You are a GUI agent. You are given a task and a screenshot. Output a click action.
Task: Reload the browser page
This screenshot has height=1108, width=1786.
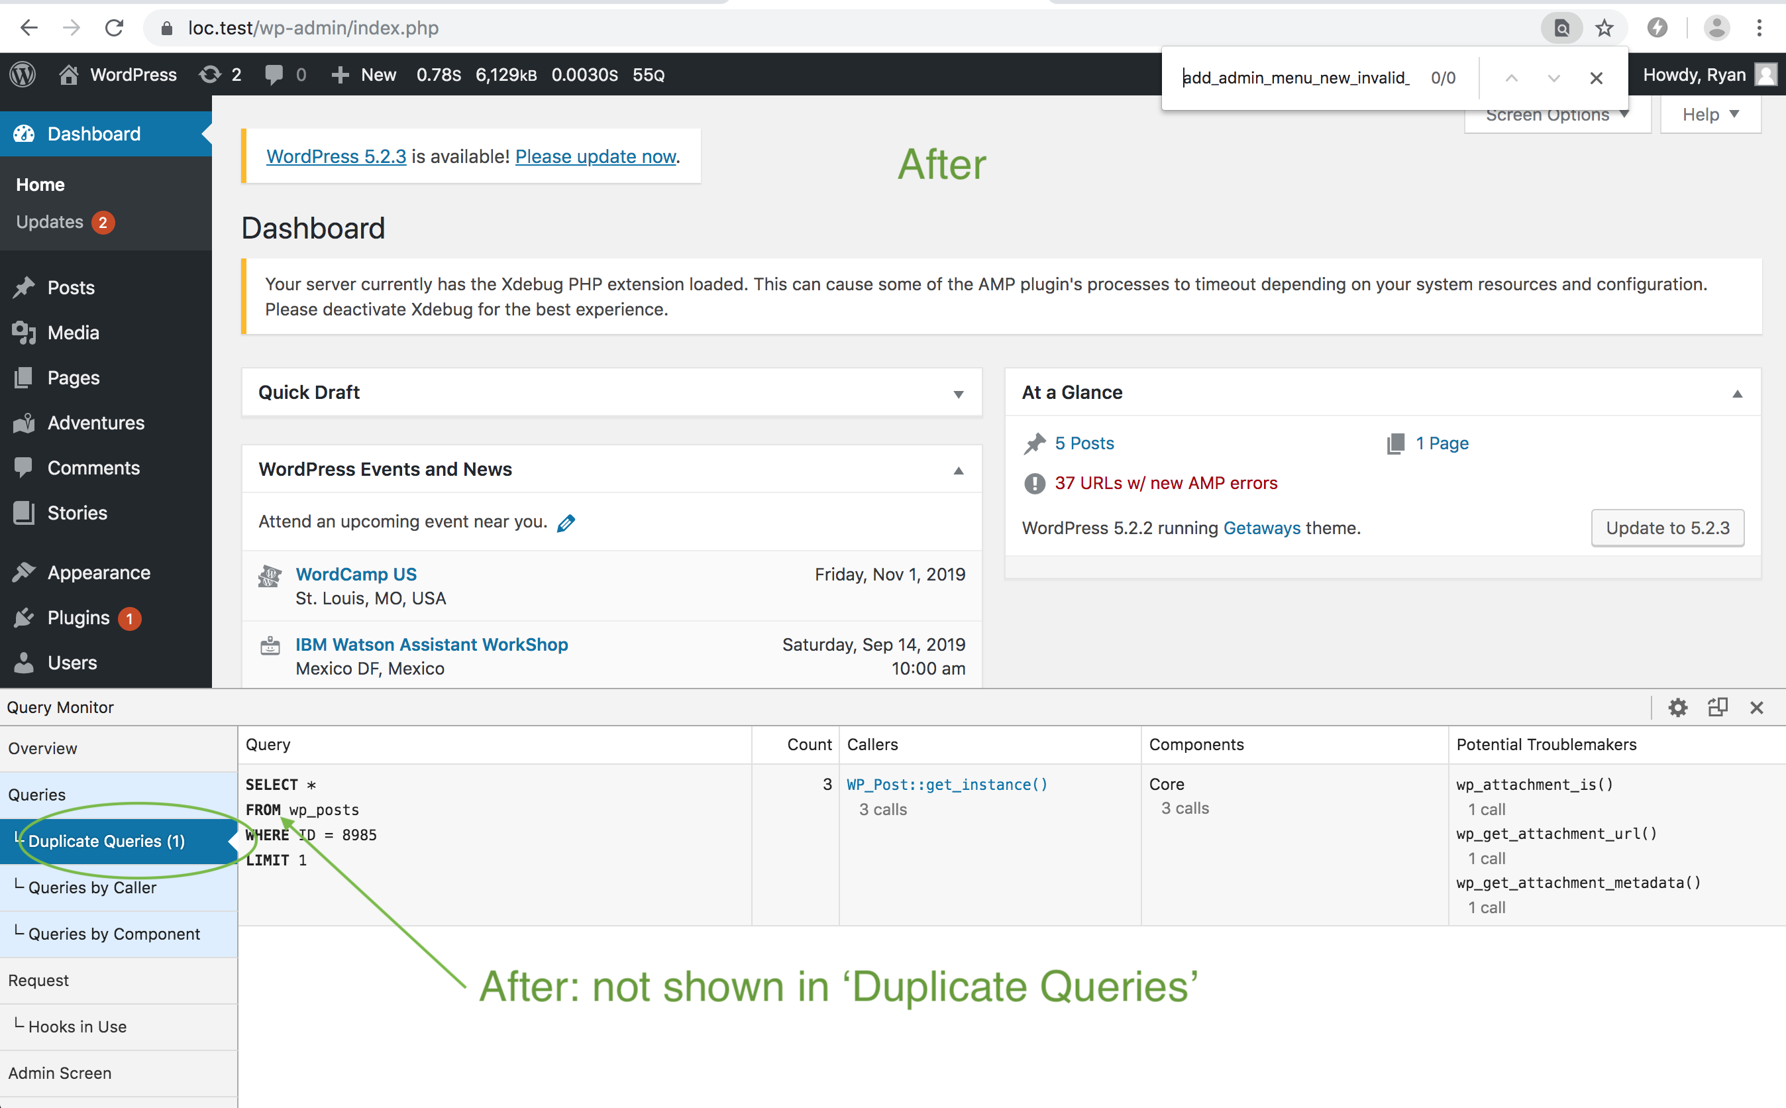click(115, 28)
